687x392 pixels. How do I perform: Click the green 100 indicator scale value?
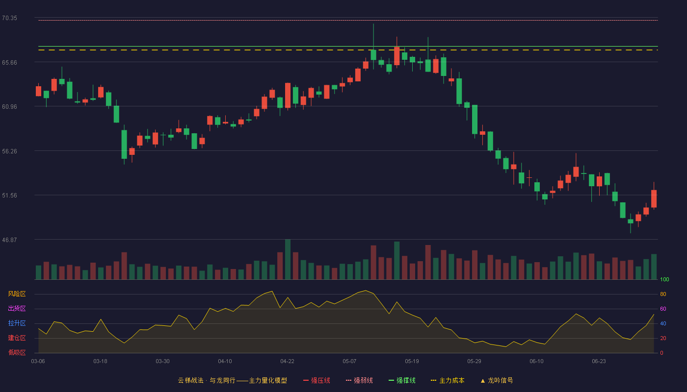point(664,279)
